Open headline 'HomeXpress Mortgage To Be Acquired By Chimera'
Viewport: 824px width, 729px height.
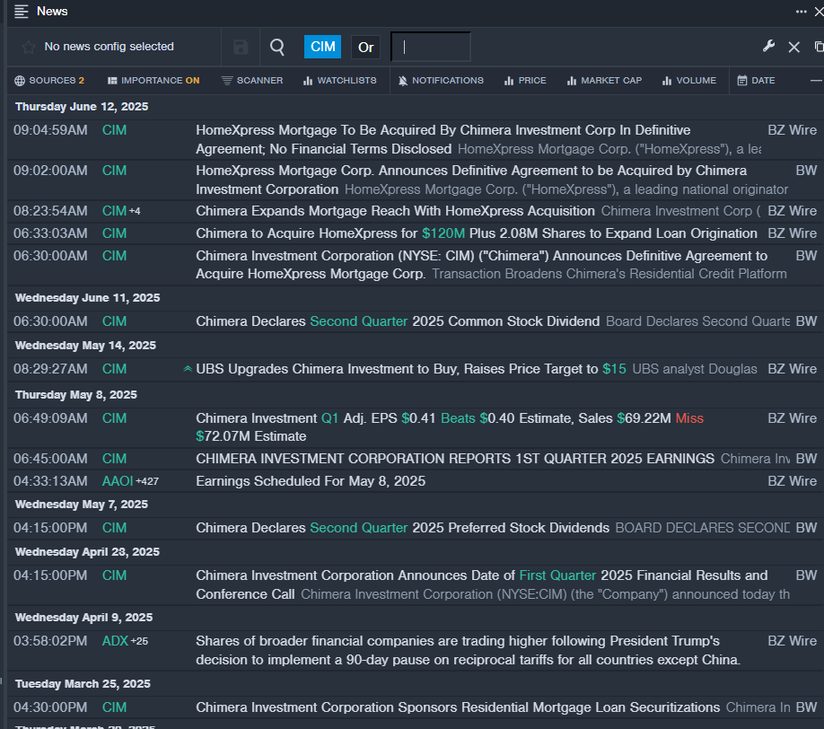tap(443, 140)
